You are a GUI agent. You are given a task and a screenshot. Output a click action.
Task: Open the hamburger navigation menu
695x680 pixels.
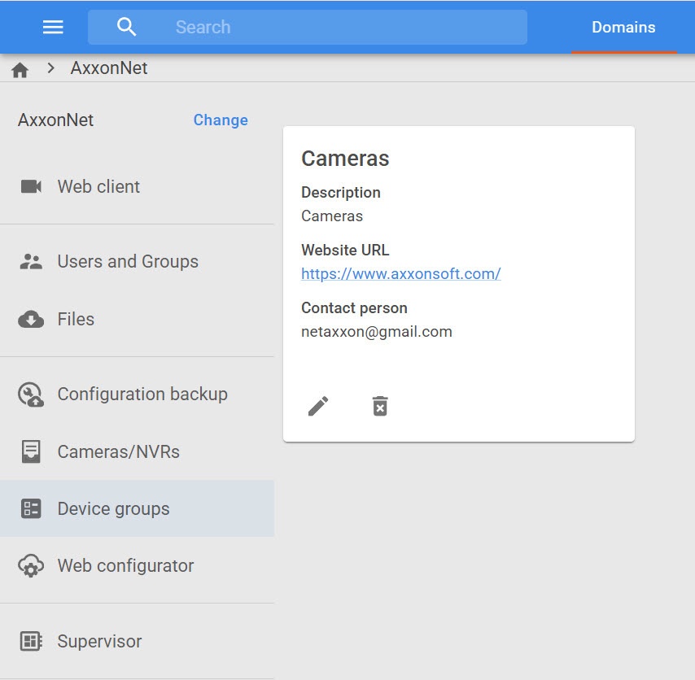tap(53, 27)
